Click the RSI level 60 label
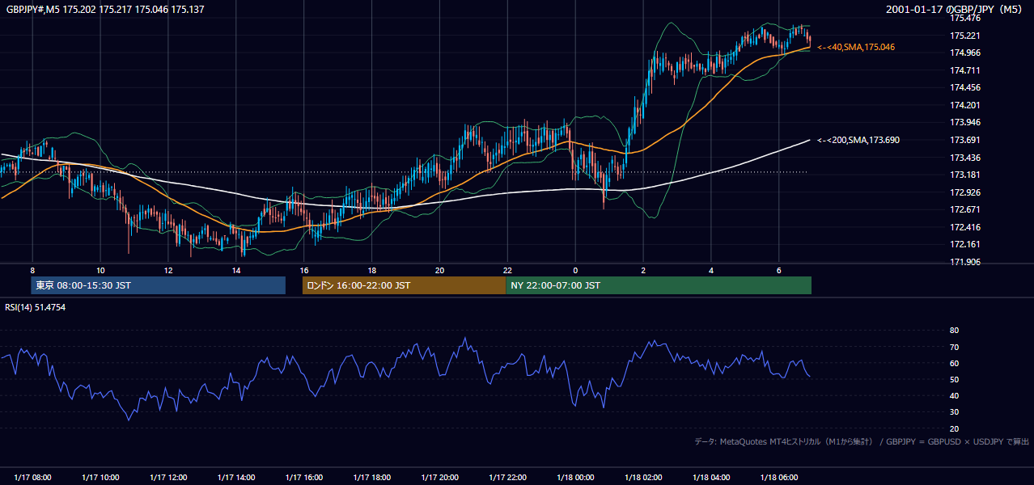The width and height of the screenshot is (1034, 485). pos(954,363)
